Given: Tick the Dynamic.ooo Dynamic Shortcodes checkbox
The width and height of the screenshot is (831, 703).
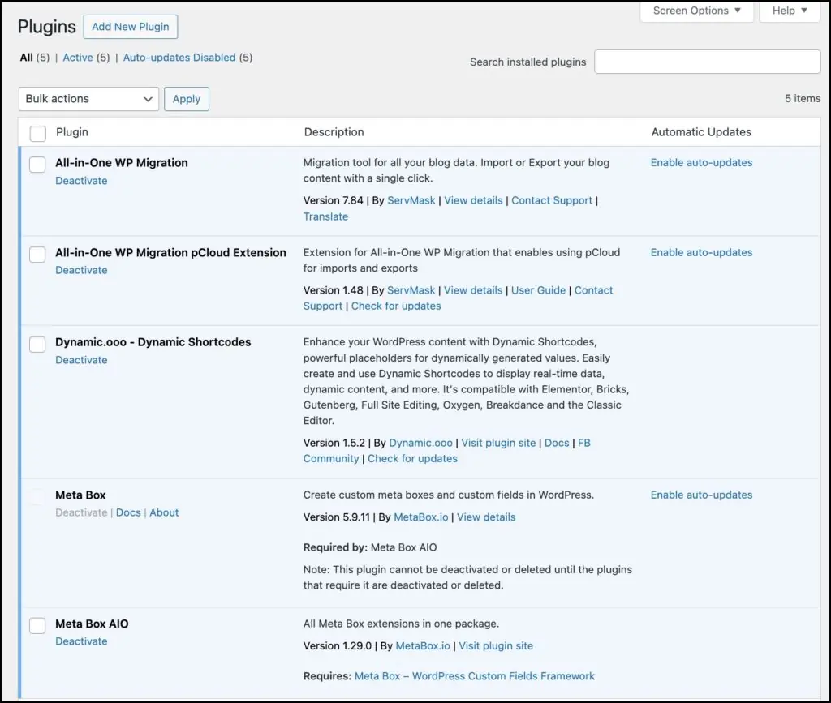Looking at the screenshot, I should [x=38, y=344].
